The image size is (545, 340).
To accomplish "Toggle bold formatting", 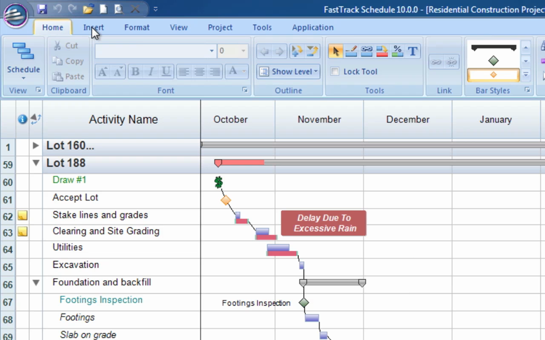I will pos(136,72).
